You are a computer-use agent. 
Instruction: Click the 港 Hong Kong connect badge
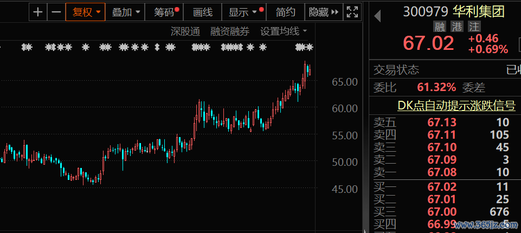point(457,27)
